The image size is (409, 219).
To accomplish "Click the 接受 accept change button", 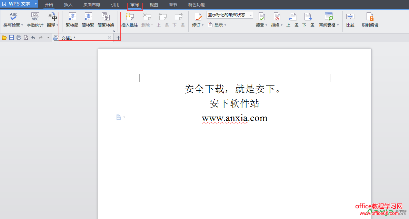I will (261, 17).
